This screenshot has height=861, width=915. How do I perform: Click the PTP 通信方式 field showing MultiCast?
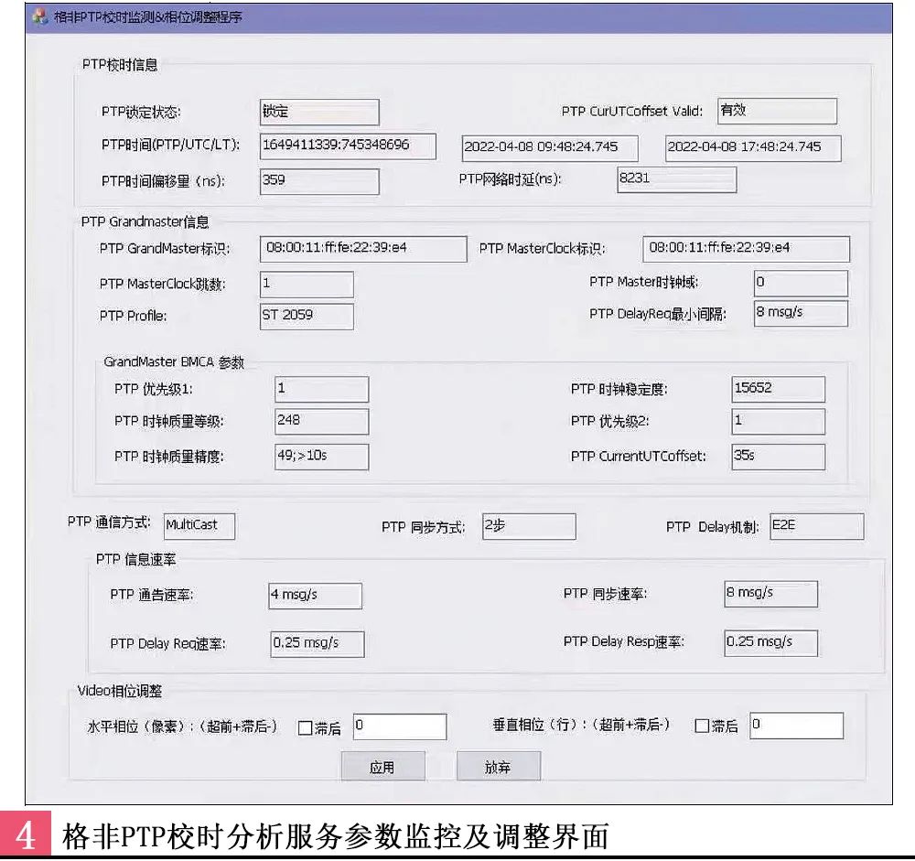198,526
